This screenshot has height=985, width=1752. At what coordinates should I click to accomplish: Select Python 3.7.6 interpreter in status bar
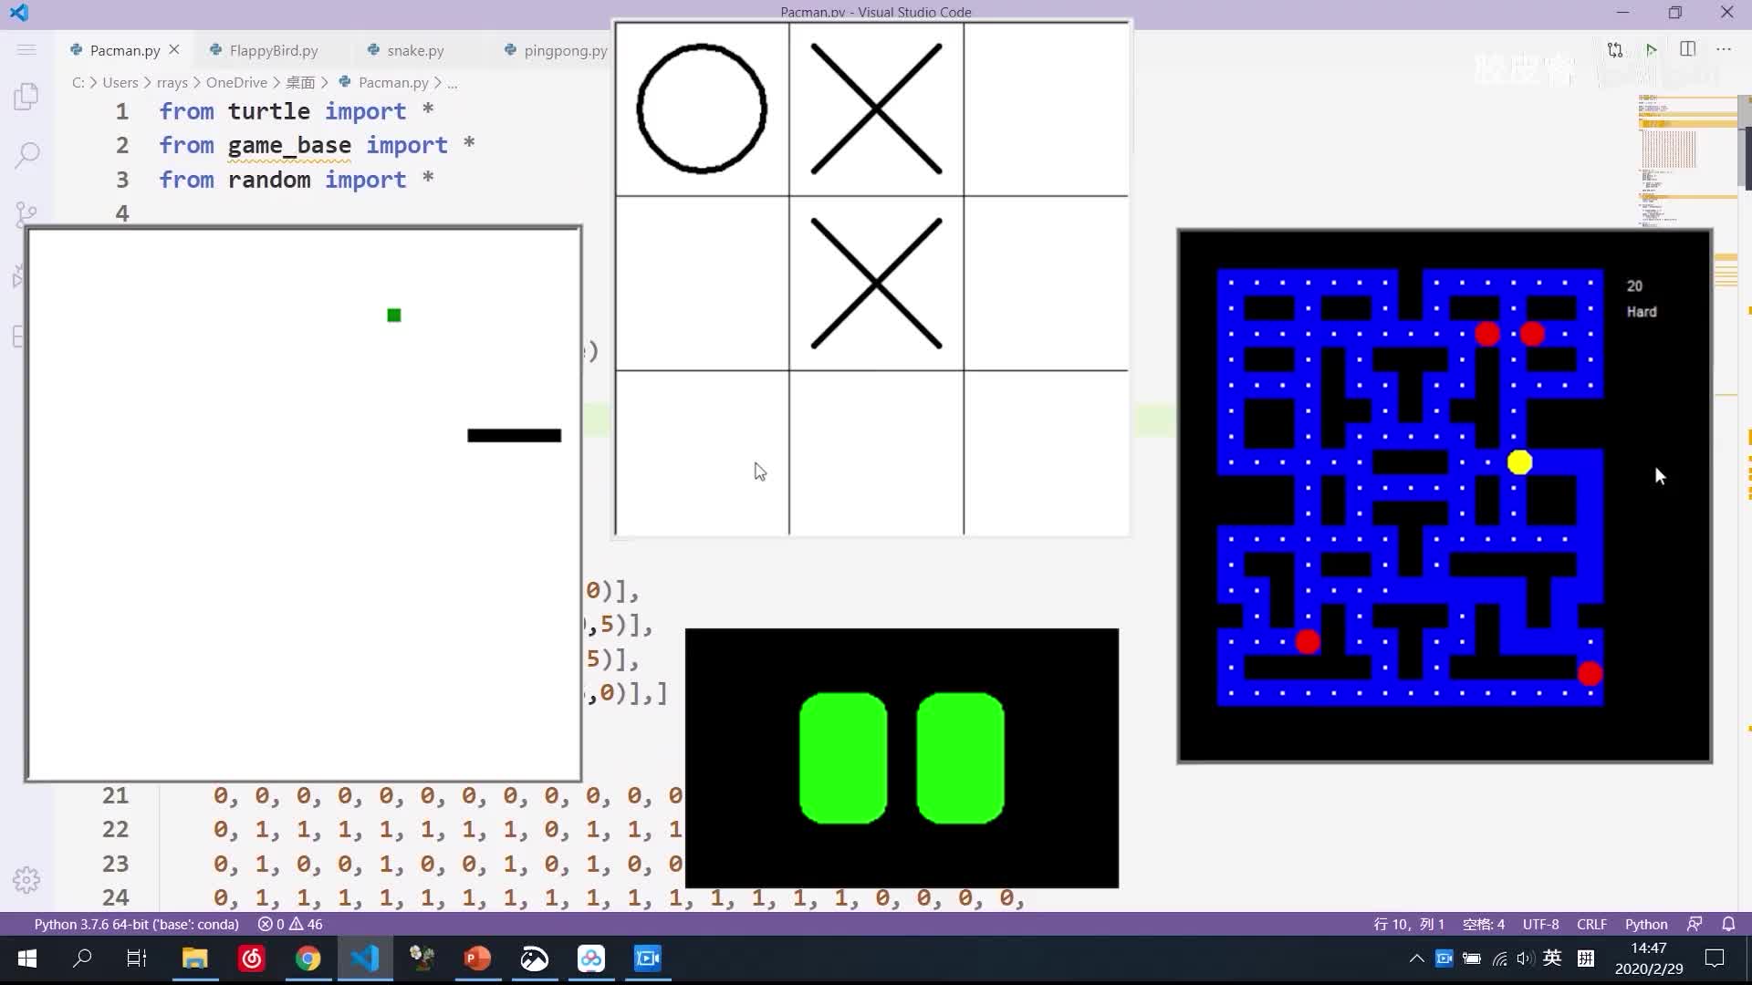tap(137, 924)
